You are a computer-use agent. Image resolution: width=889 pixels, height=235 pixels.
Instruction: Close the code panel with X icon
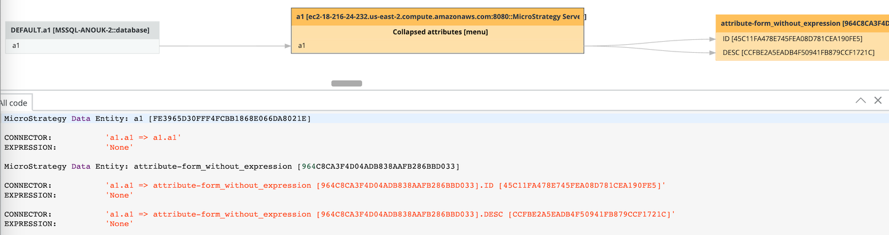tap(878, 100)
